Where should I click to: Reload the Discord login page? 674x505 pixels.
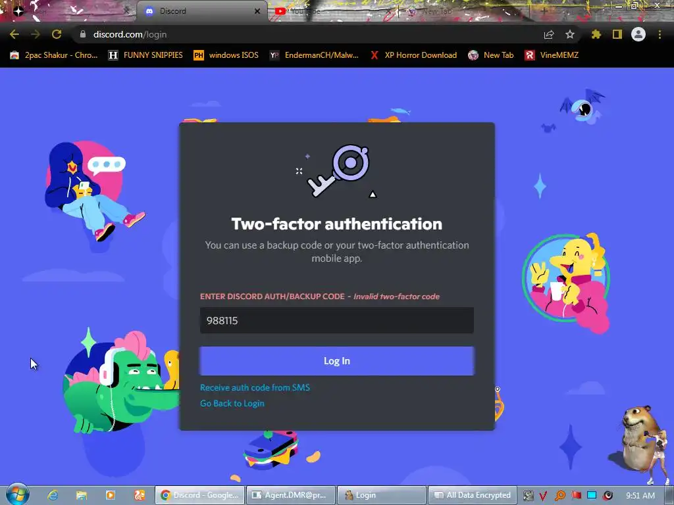coord(57,34)
